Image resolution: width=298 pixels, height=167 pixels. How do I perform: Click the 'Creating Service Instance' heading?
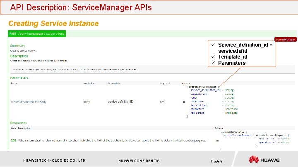click(53, 24)
